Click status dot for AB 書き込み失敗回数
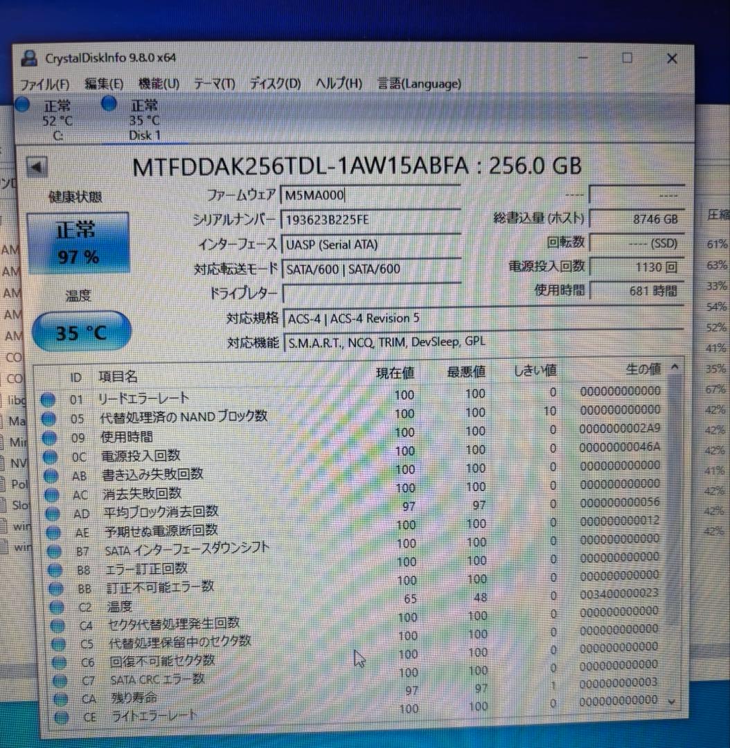This screenshot has width=730, height=748. (51, 476)
